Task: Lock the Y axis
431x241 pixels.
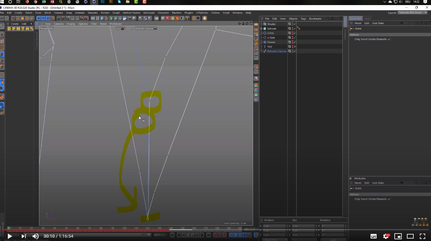Action: point(43,18)
